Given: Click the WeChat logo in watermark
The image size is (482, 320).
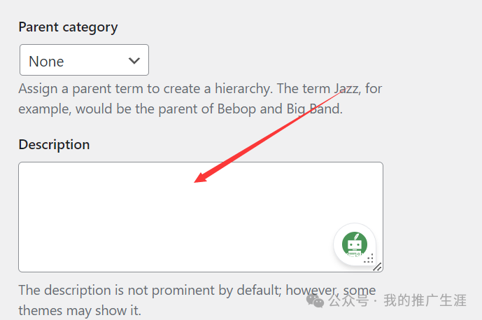Looking at the screenshot, I should 315,300.
